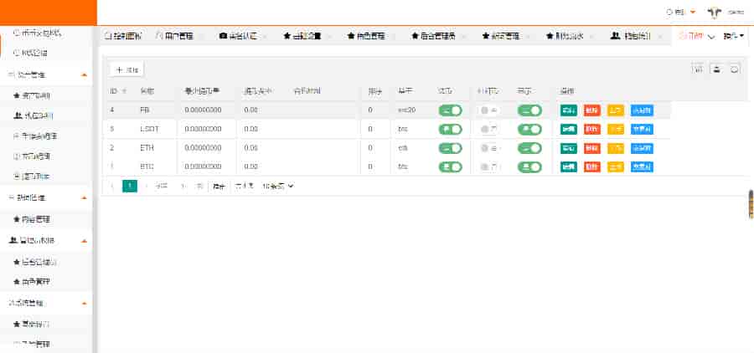Screen dimensions: 754x353
Task: Click the yellow action button in ETH row
Action: click(616, 148)
